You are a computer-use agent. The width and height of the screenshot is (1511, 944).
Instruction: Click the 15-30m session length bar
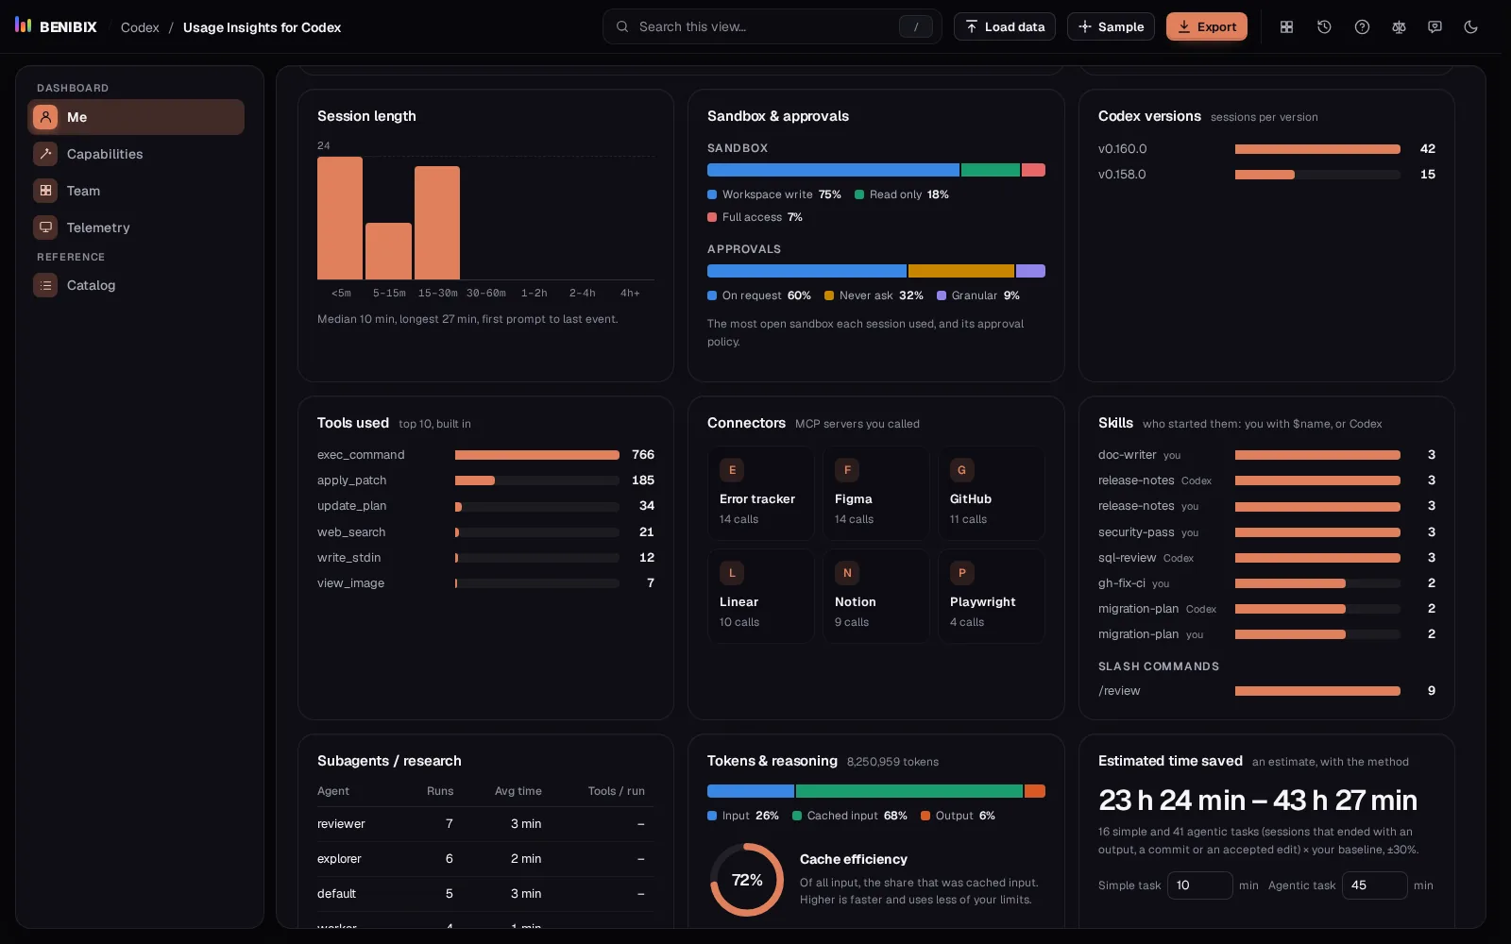[437, 223]
